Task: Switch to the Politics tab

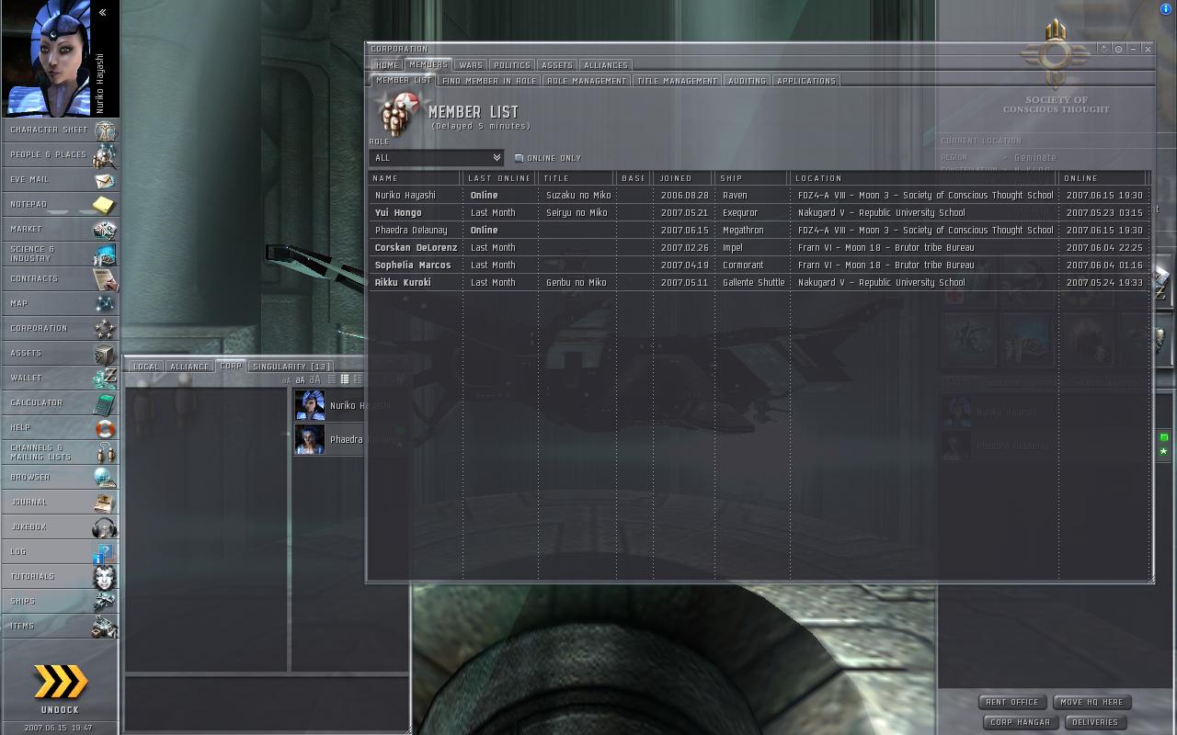Action: [512, 65]
